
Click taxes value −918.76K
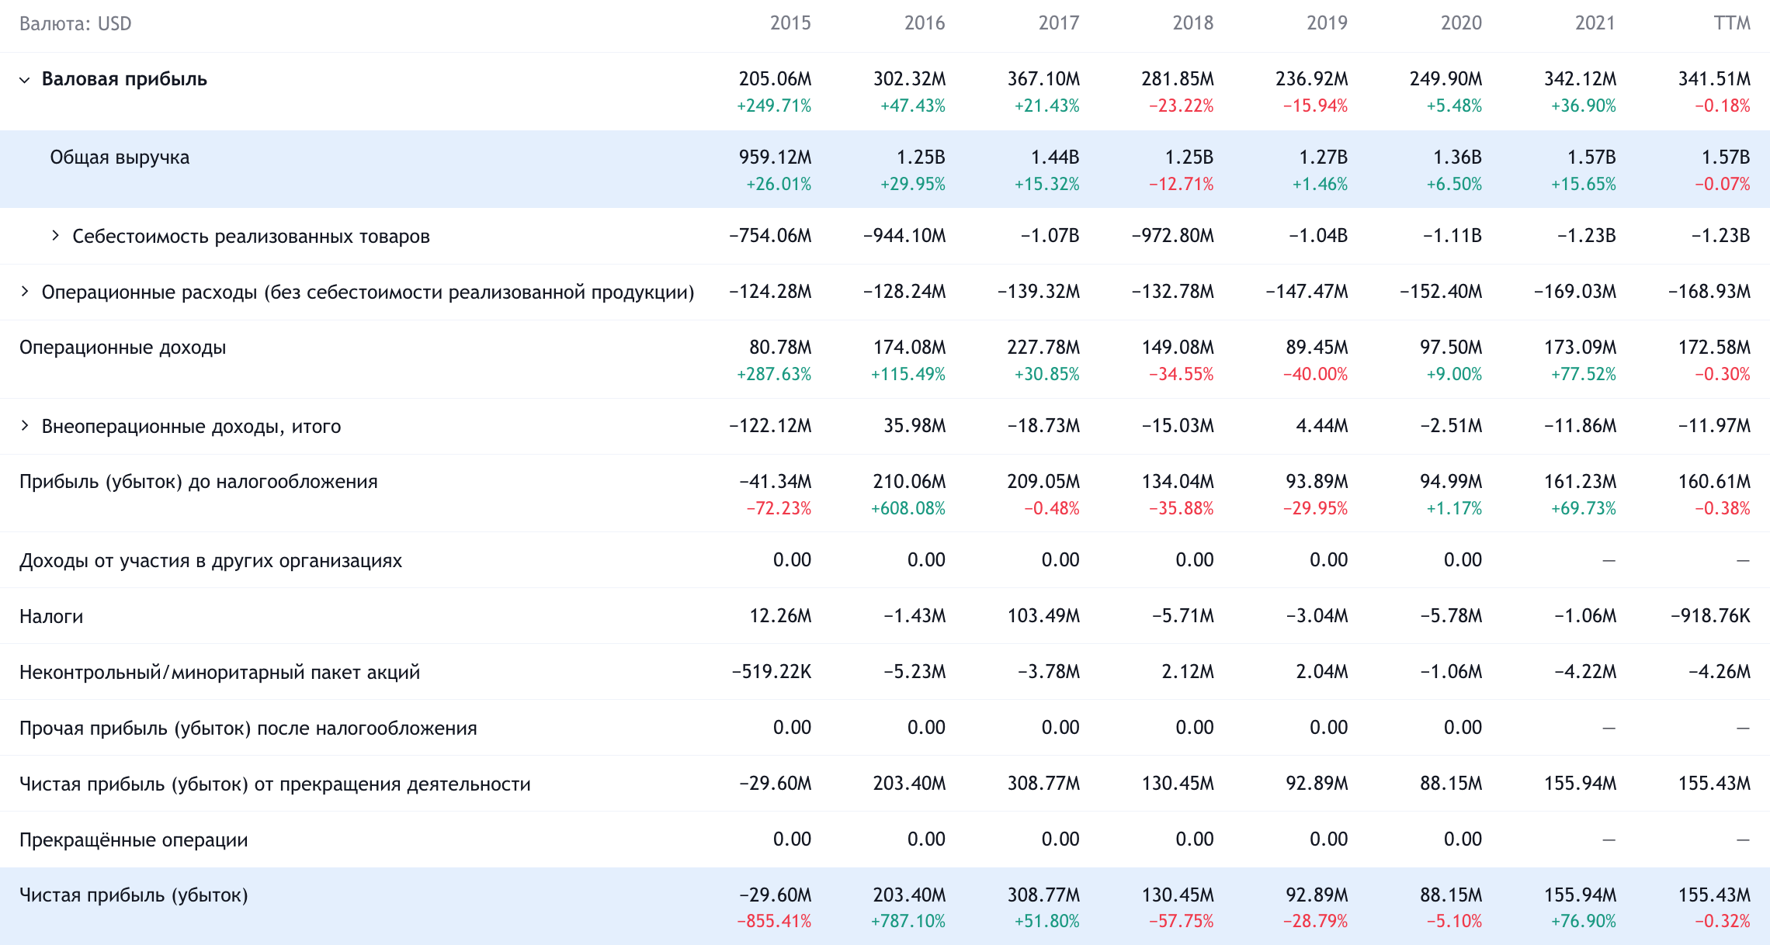click(x=1710, y=616)
